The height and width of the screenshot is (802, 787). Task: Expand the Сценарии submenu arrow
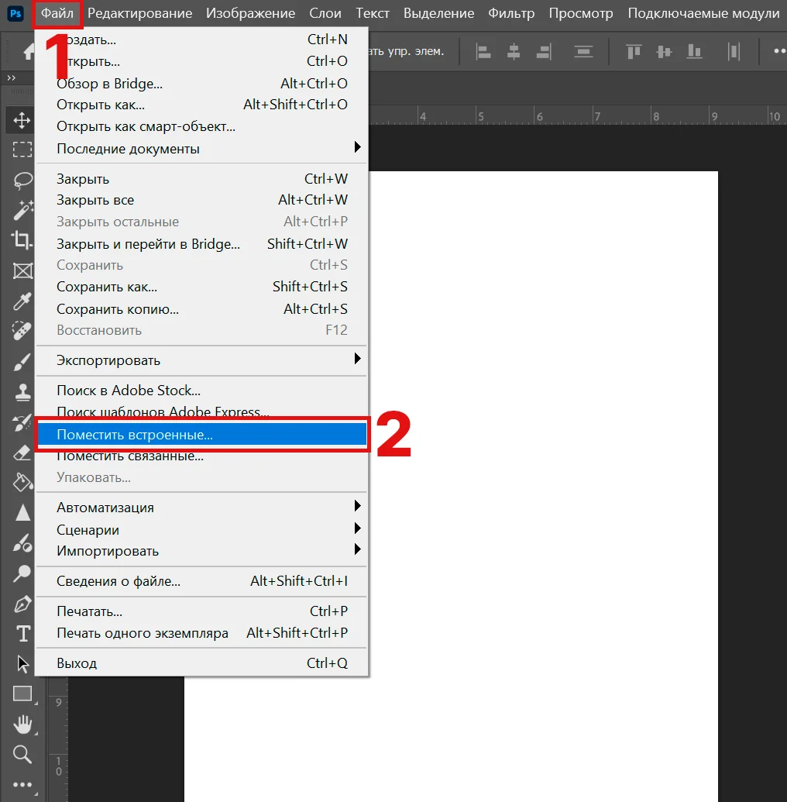pos(357,528)
